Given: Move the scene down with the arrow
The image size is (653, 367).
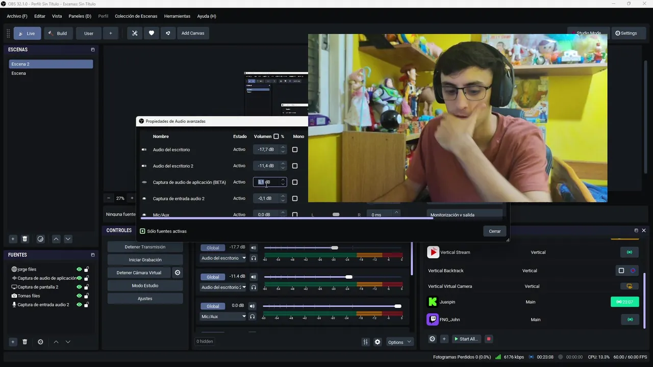Looking at the screenshot, I should click(68, 239).
